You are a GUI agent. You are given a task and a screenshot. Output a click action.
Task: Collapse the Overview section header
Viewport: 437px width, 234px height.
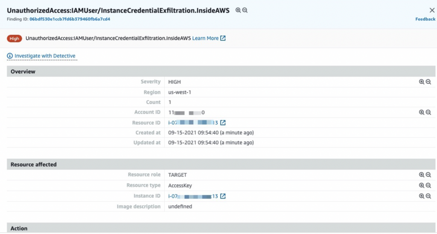click(x=221, y=71)
